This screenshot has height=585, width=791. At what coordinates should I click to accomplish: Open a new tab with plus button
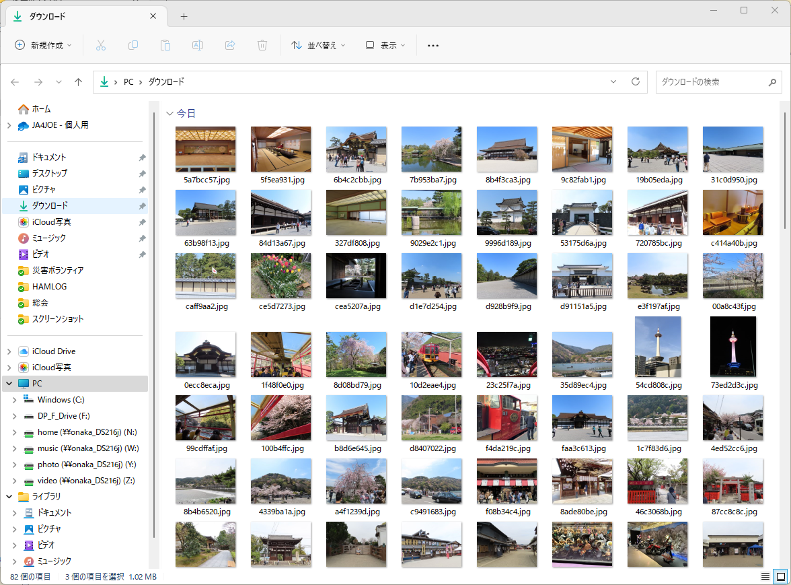click(x=184, y=16)
